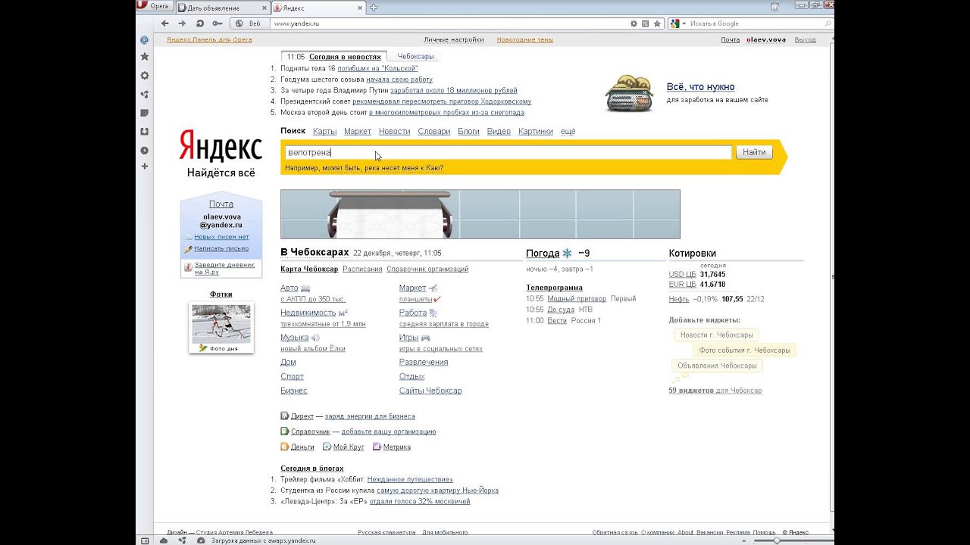Open the Downloads panel in sidebar
Image resolution: width=970 pixels, height=545 pixels.
[144, 132]
